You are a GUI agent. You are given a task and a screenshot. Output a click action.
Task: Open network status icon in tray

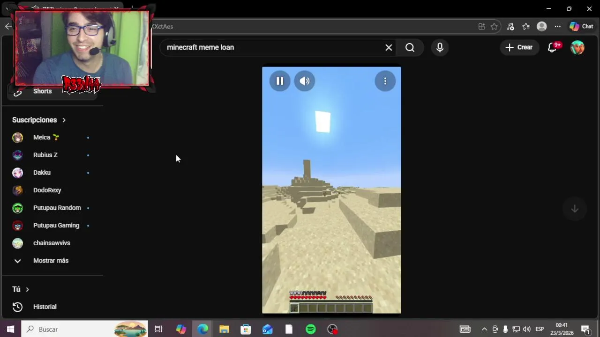(x=516, y=329)
